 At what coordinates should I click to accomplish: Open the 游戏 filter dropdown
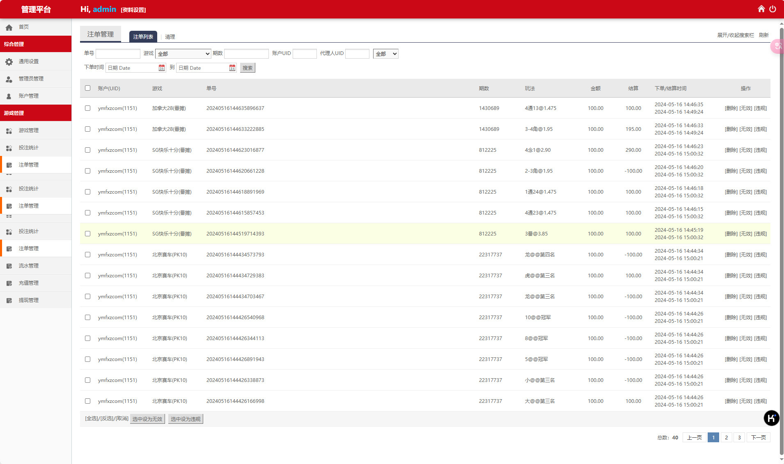click(183, 54)
